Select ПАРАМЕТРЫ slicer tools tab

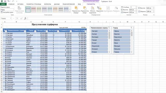pos(91,4)
